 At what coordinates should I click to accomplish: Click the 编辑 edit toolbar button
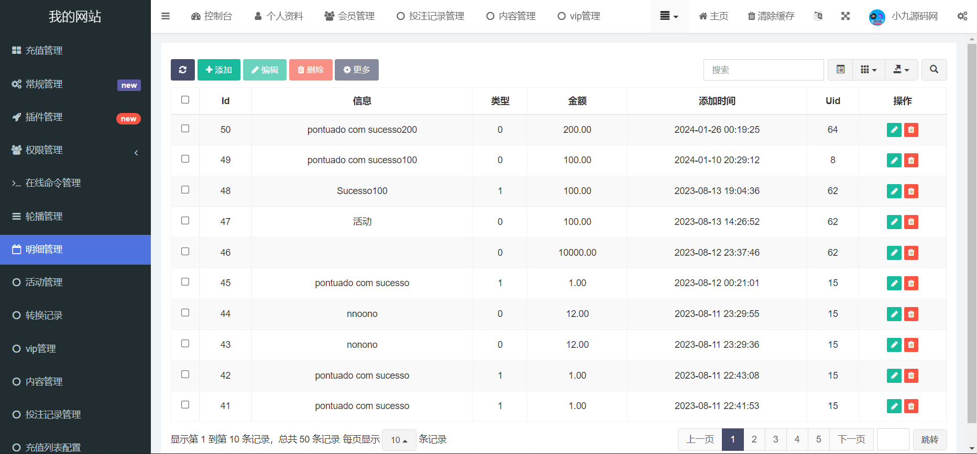point(265,70)
